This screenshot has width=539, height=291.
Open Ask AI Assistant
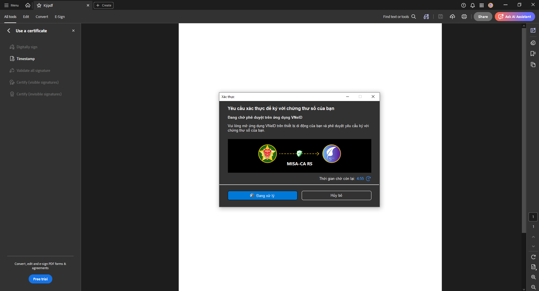515,17
